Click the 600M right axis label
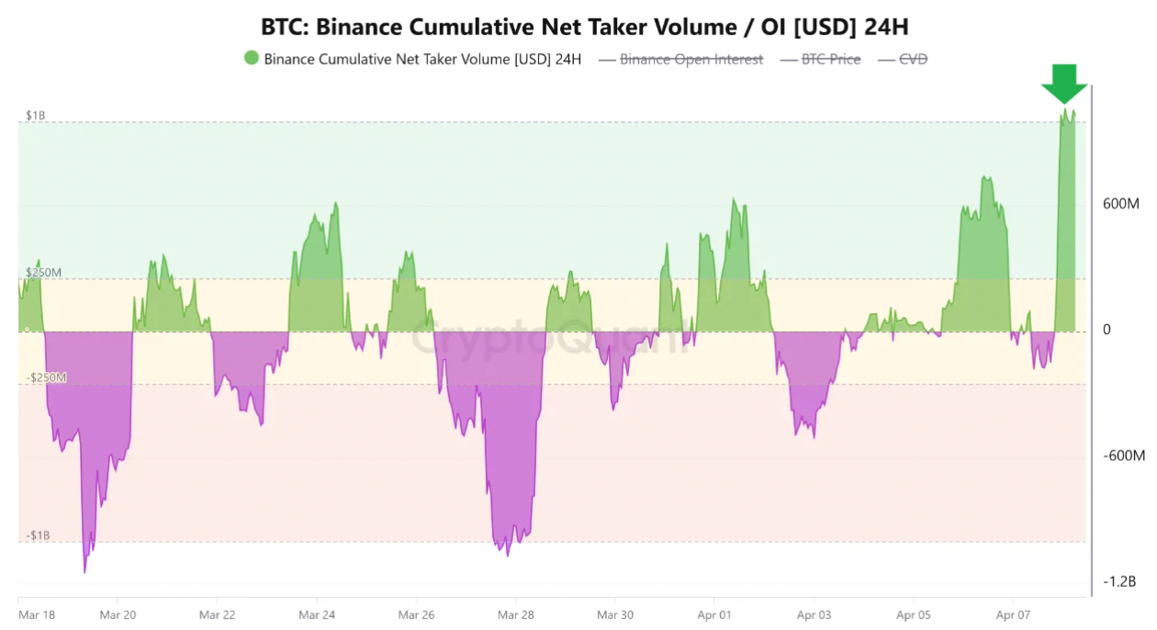Viewport: 1157px width, 630px height. click(x=1120, y=204)
